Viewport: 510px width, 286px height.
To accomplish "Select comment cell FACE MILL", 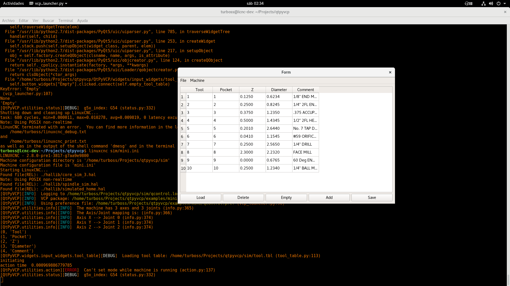I will coord(305,152).
